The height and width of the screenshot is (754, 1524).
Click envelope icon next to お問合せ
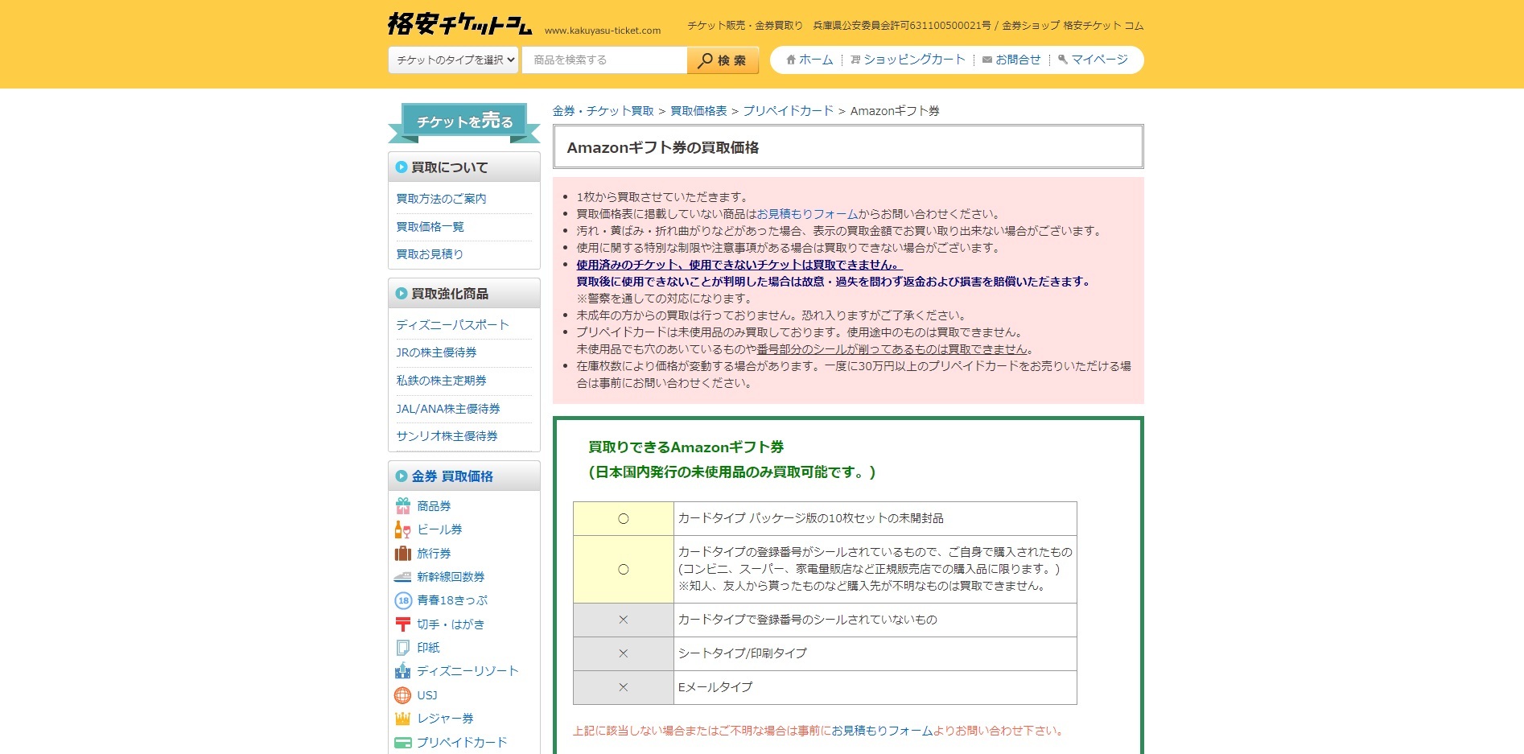[x=987, y=60]
